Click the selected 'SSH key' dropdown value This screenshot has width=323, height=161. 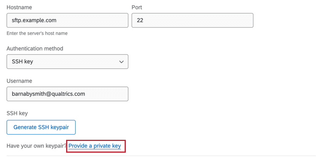[23, 62]
